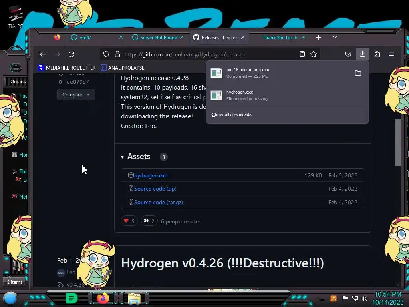409x307 pixels.
Task: Close the downloads panel via toolbar download icon
Action: pos(363,54)
